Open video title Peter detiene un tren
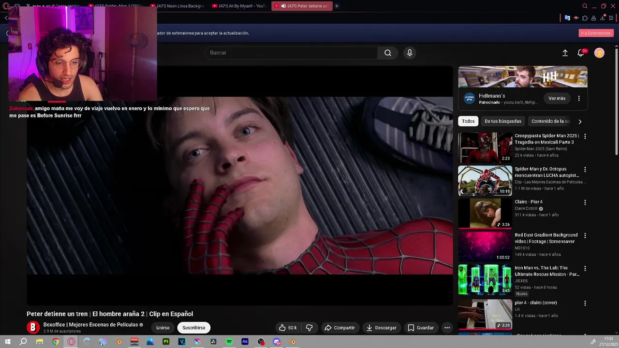The width and height of the screenshot is (619, 348). tap(110, 314)
